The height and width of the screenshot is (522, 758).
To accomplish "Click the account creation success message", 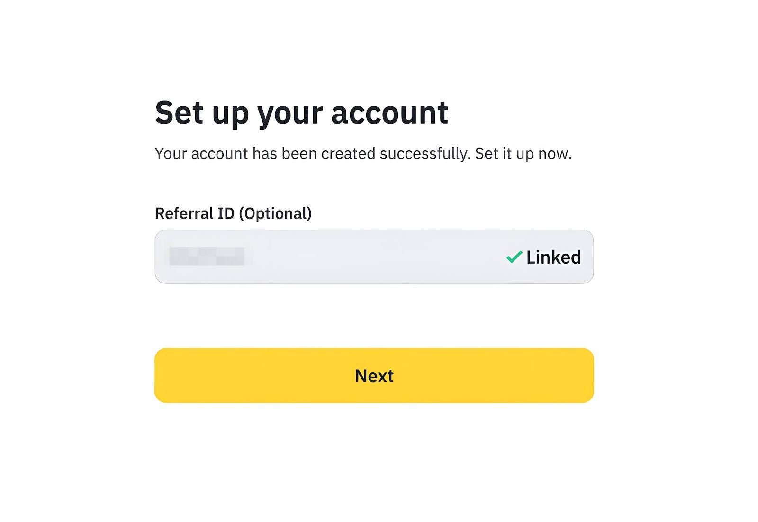I will (x=364, y=153).
